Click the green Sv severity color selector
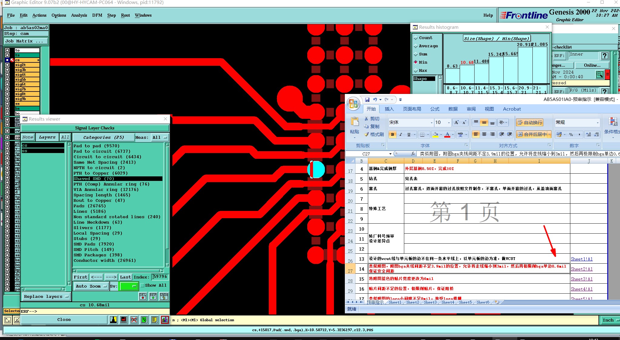620x340 pixels. 129,286
